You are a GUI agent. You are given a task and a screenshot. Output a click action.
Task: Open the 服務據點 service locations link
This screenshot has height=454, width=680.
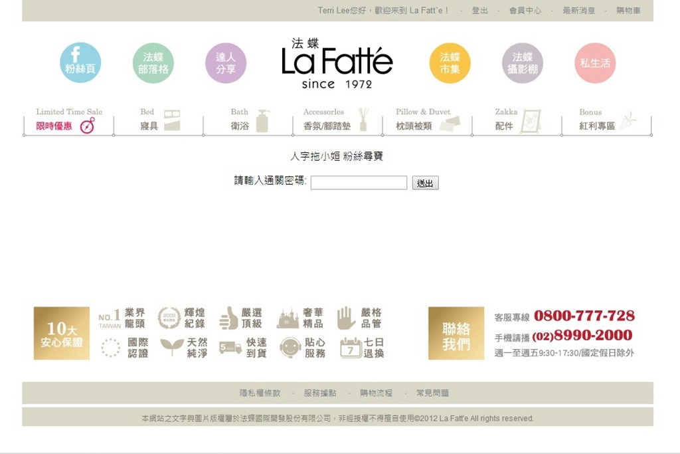pyautogui.click(x=320, y=394)
